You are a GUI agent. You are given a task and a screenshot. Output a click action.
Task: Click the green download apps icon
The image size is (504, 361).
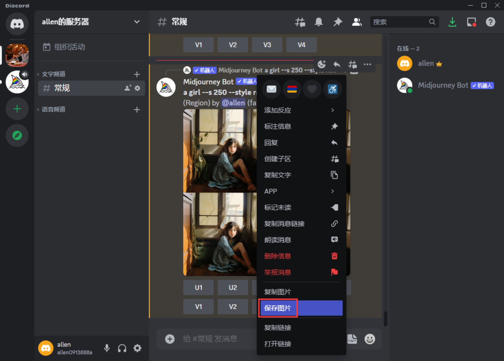[452, 22]
